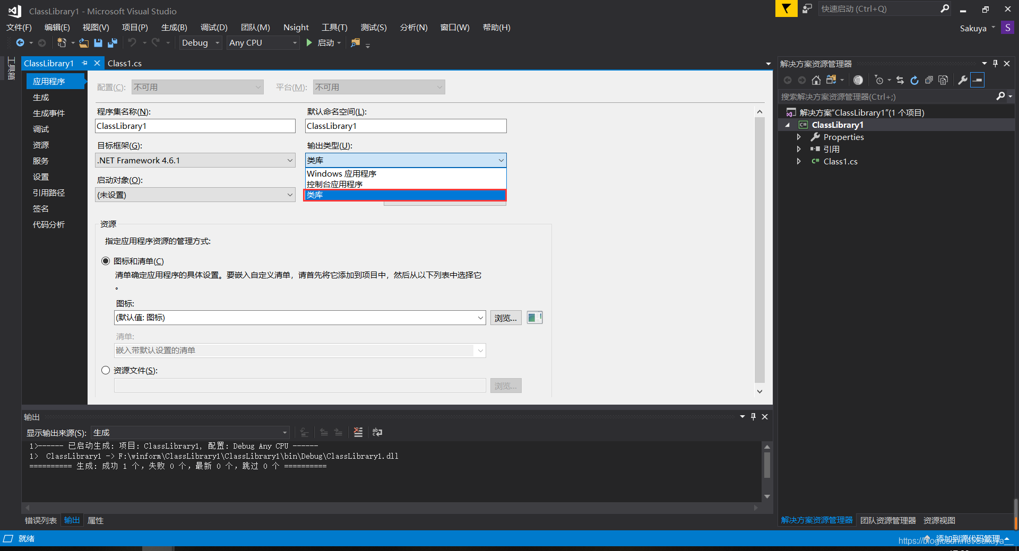Open the 启动对象 (未设置) dropdown

point(195,195)
